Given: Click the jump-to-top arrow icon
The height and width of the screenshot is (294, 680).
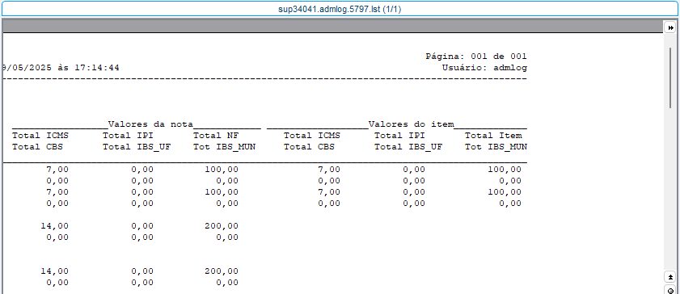Looking at the screenshot, I should (x=670, y=277).
